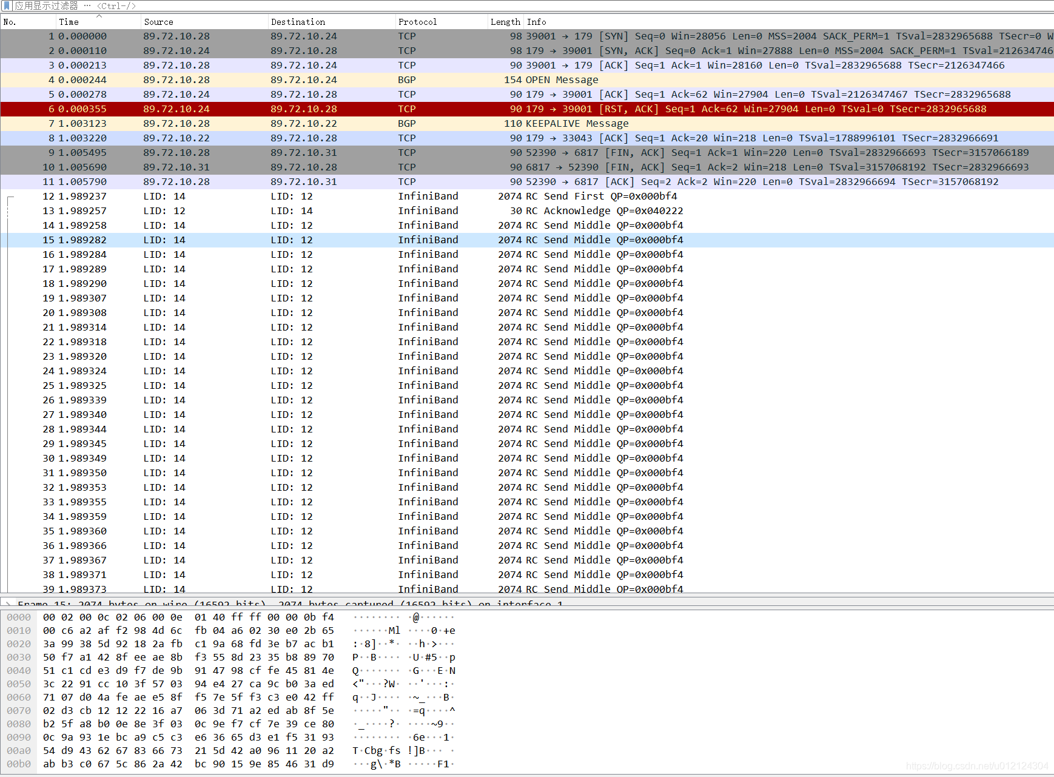The image size is (1054, 777).
Task: Select the RC Send First packet 12
Action: (527, 197)
